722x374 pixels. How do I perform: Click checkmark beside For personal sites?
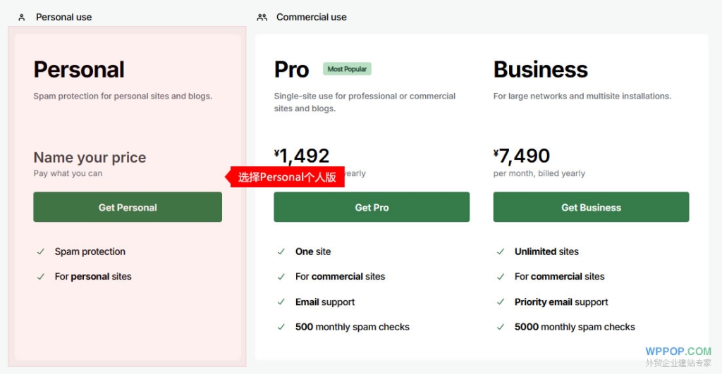(41, 277)
